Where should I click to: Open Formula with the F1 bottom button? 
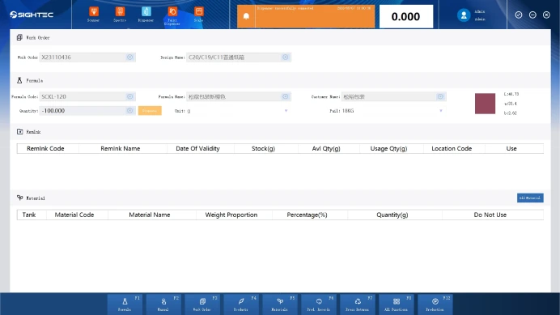point(125,304)
